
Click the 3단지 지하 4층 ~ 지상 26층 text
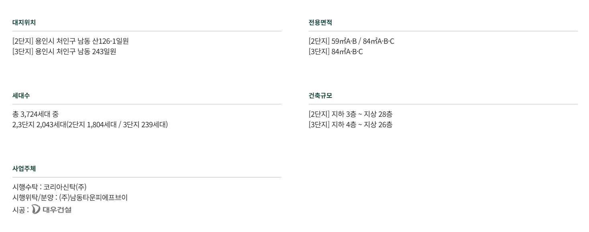click(351, 124)
